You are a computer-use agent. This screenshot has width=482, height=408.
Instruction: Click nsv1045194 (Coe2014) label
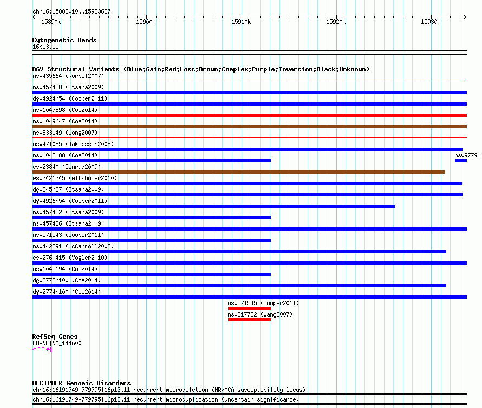[65, 269]
